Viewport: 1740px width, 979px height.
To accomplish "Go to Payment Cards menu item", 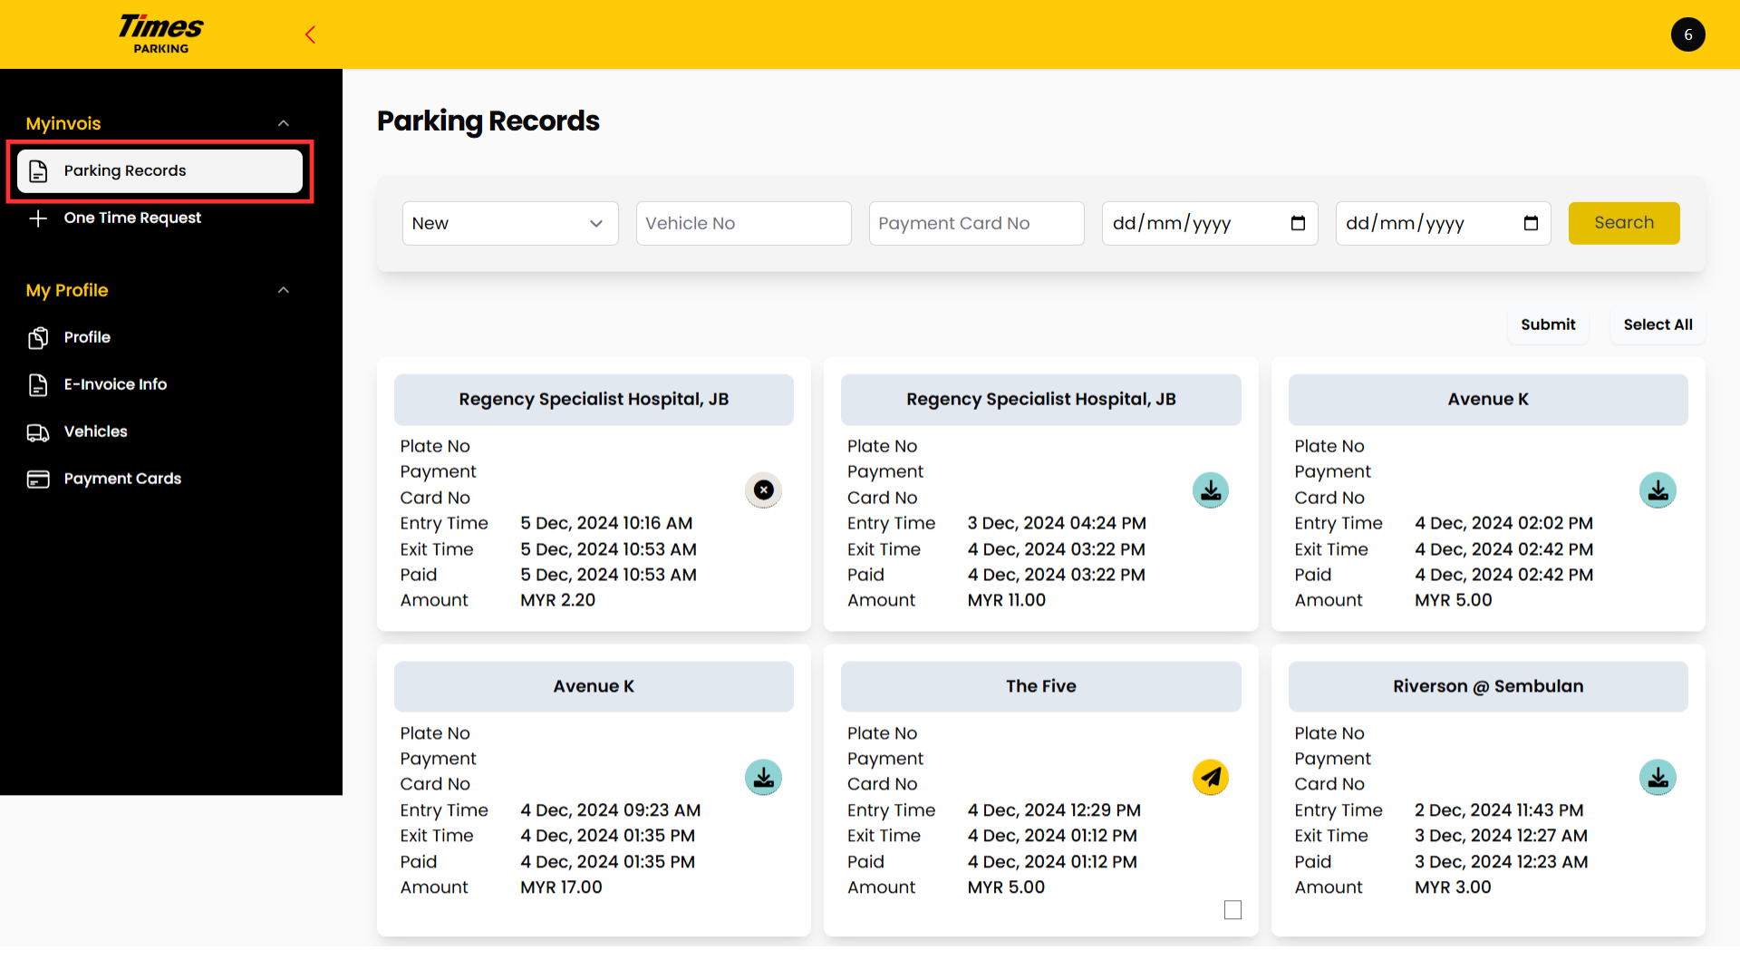I will pos(122,479).
